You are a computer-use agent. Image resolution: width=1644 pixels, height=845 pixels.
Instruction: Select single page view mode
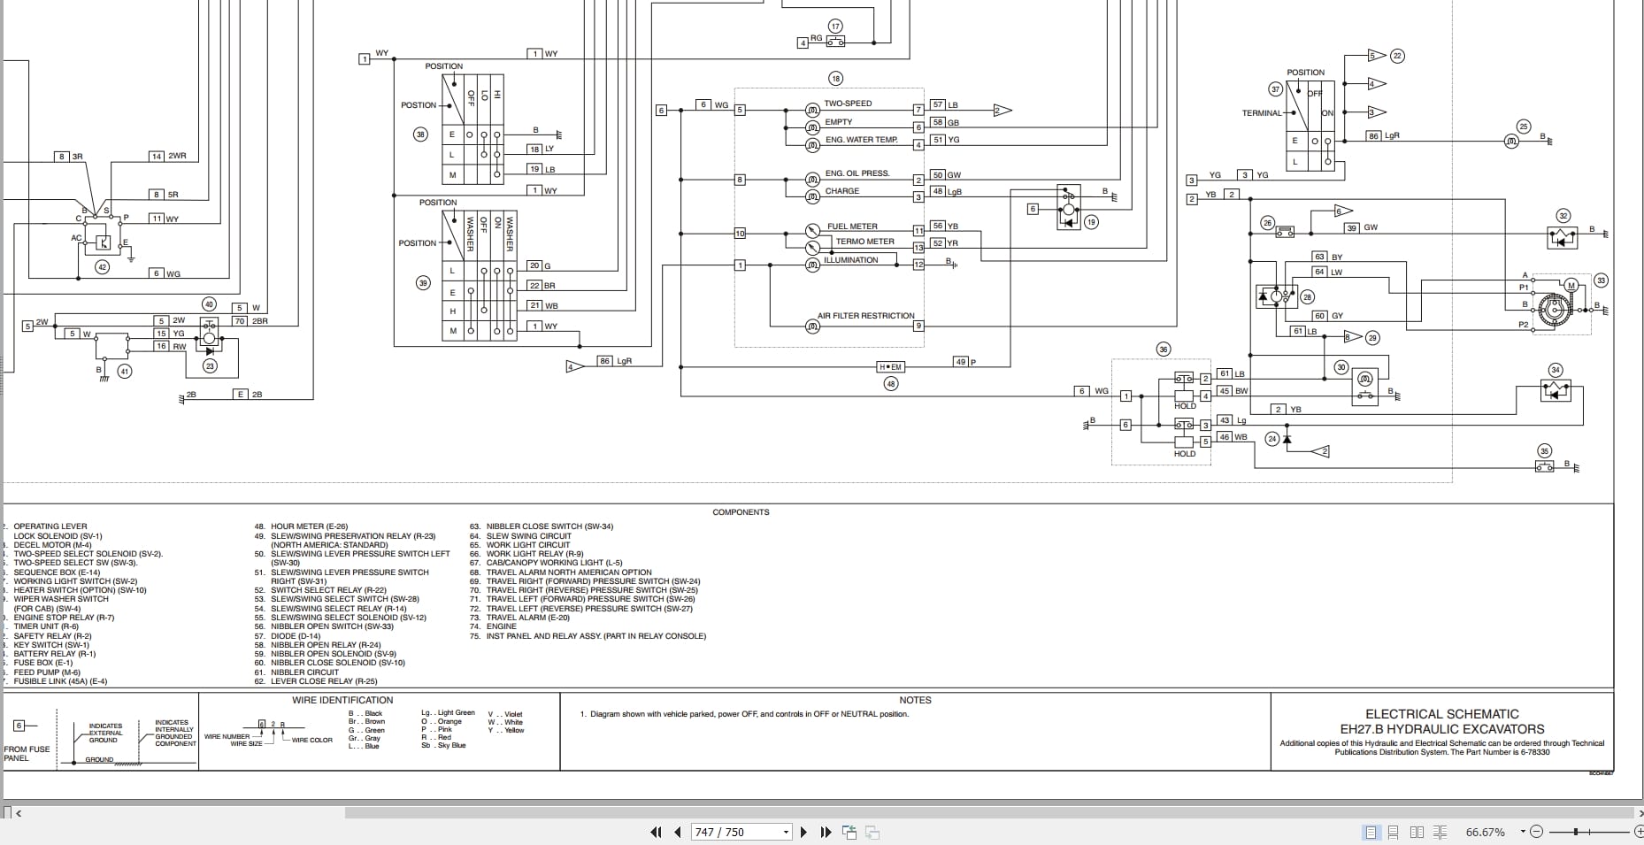1371,832
